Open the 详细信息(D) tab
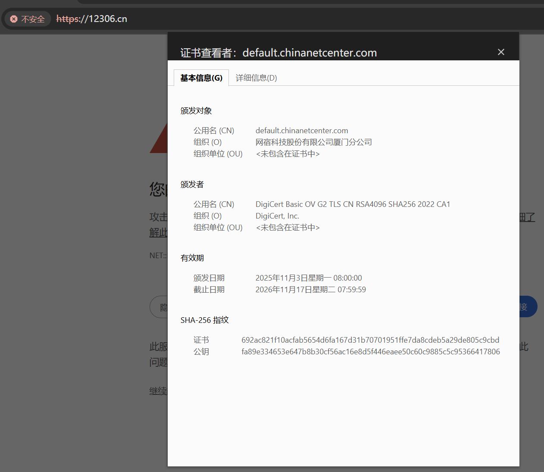 pyautogui.click(x=256, y=78)
